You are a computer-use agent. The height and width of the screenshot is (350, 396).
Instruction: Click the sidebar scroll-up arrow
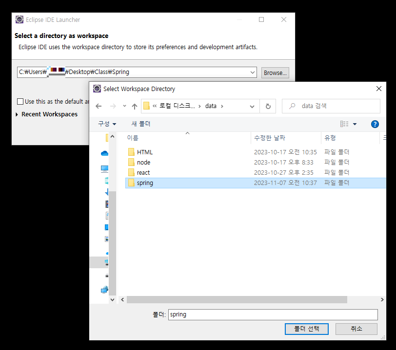[113, 136]
